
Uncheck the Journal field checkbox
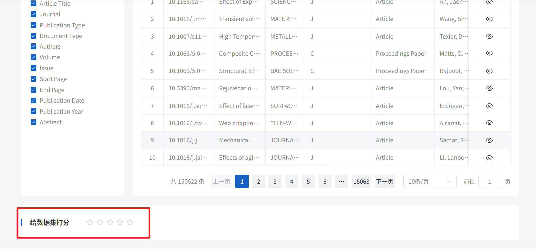[34, 14]
